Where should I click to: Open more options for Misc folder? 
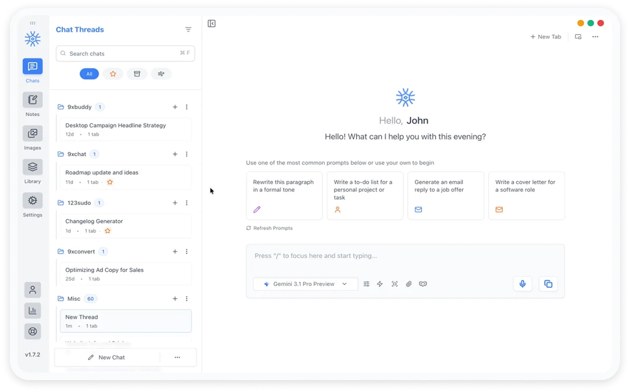coord(187,299)
